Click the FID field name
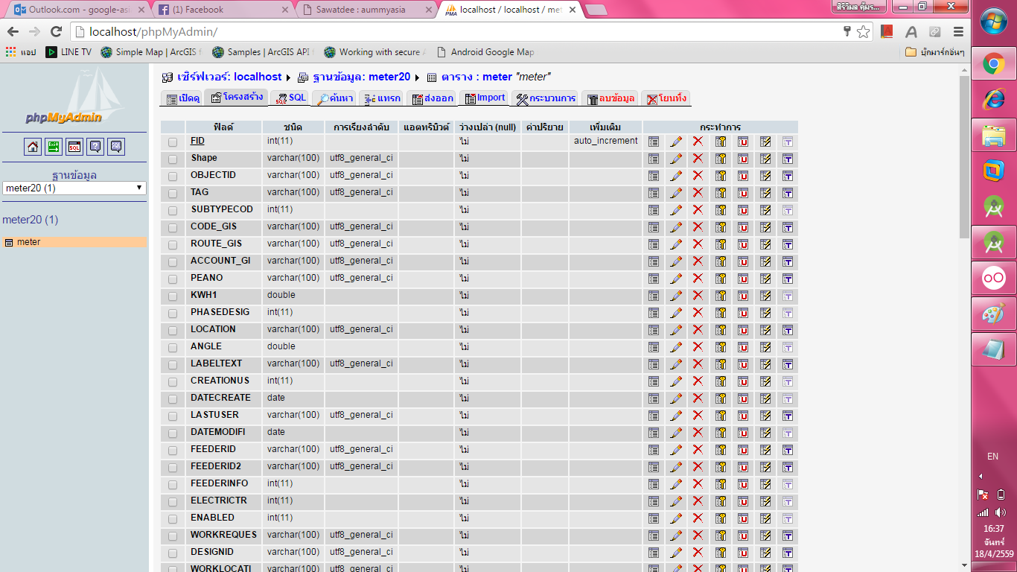This screenshot has width=1017, height=572. click(197, 141)
